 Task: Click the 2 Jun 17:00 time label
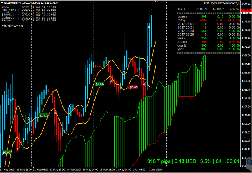click(x=155, y=169)
